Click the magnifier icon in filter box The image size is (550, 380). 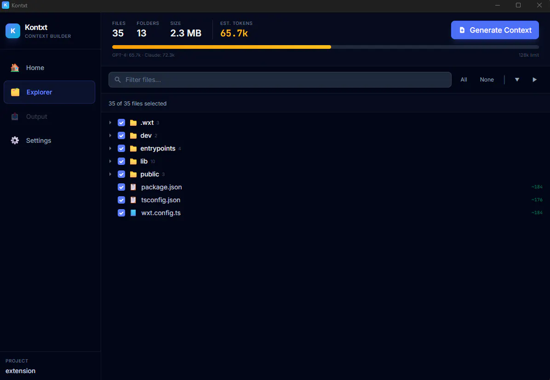118,80
